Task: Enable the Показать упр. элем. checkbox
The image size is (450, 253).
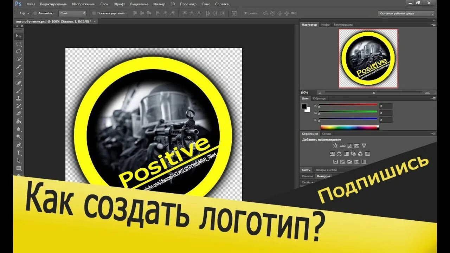Action: click(x=94, y=13)
